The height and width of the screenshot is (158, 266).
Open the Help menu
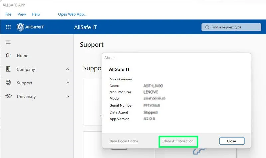click(36, 14)
